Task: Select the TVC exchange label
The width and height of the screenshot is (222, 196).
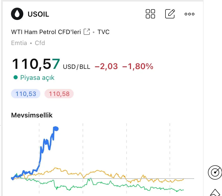Action: 104,32
